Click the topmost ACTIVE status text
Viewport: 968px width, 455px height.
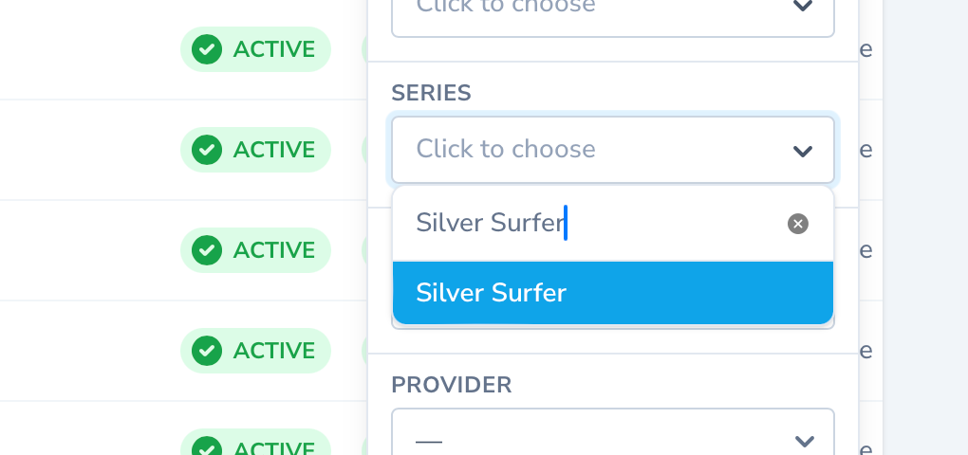pos(273,49)
